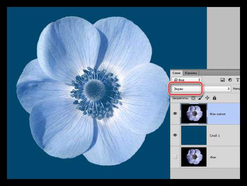This screenshot has height=186, width=247.
Task: Select the Фон layer thumbnail
Action: tap(194, 157)
